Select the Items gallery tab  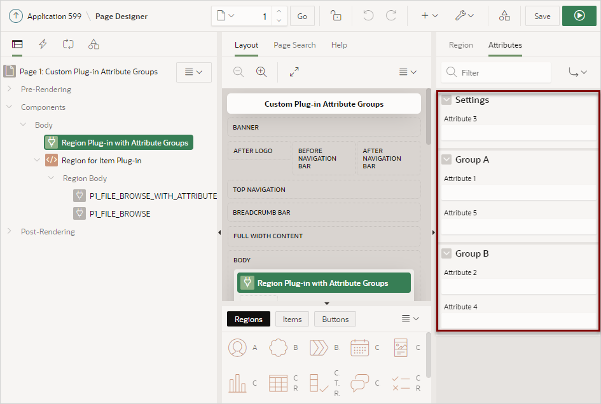click(292, 319)
